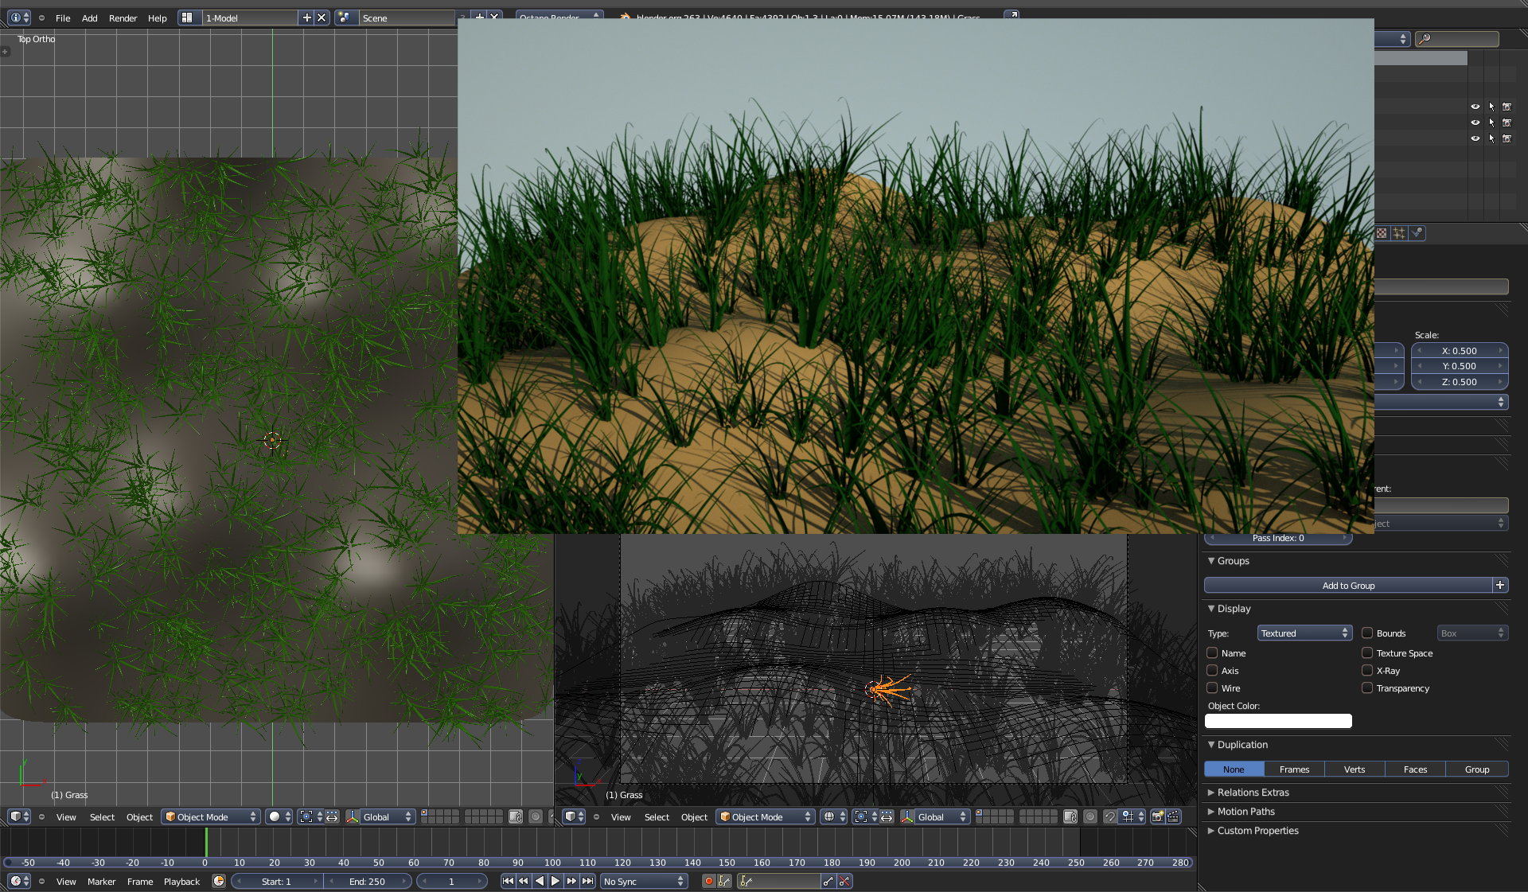Click the Add to Group button
Image resolution: width=1528 pixels, height=892 pixels.
pos(1347,585)
